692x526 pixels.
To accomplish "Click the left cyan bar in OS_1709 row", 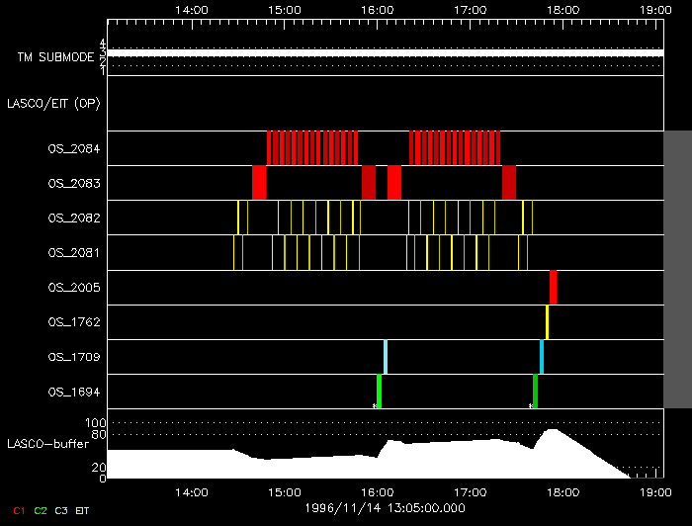I will (x=386, y=356).
